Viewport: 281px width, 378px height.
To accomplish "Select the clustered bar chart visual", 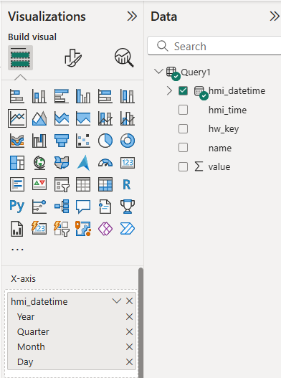I will point(61,96).
